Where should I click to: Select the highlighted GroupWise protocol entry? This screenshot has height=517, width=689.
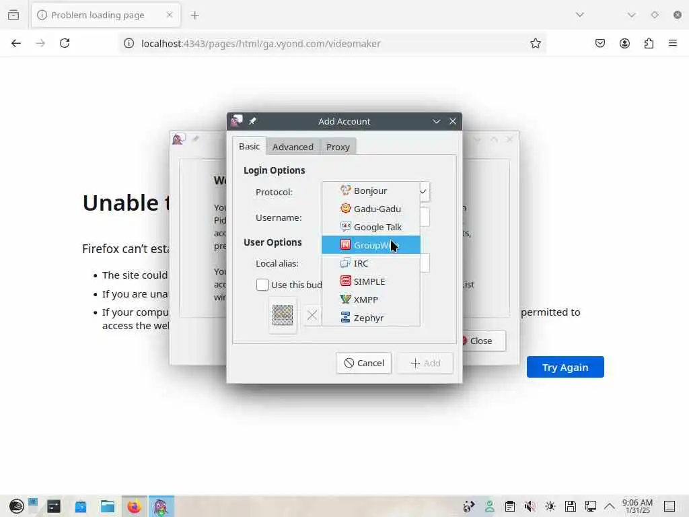pos(371,245)
